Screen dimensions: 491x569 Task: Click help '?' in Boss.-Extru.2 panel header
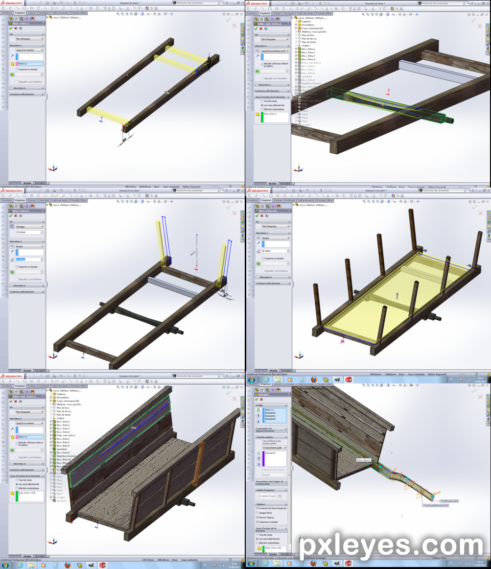click(x=43, y=23)
